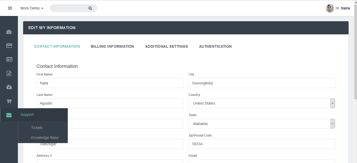
Task: Open the State dropdown showing Alabama
Action: [262, 124]
